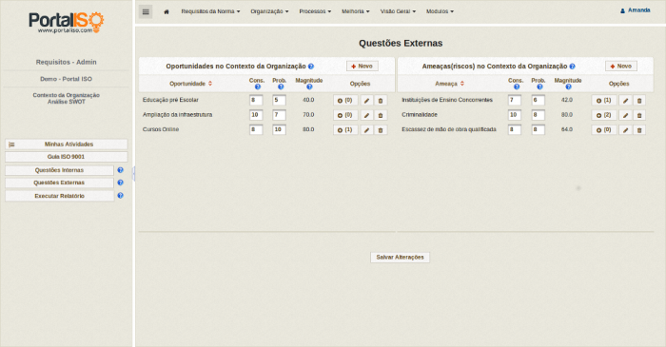Delete the Ampliação da infraestrutura row
This screenshot has height=347, width=666.
(x=381, y=115)
